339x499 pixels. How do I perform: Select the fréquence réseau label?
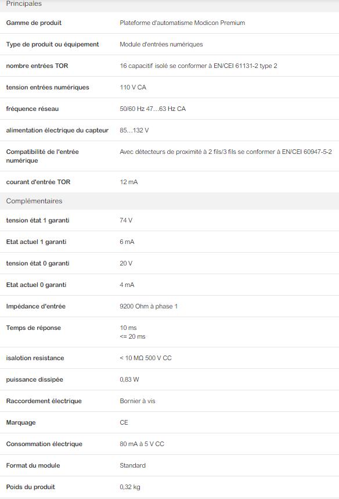click(33, 109)
